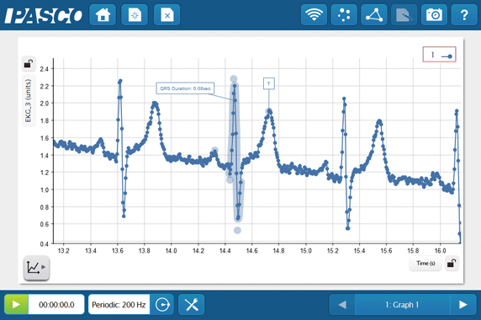The width and height of the screenshot is (481, 320).
Task: Click the Time (s) axis label
Action: coord(425,264)
